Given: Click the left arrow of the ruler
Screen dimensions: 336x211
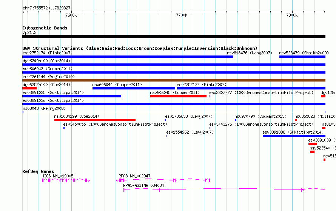Looking at the screenshot, I should point(23,12).
